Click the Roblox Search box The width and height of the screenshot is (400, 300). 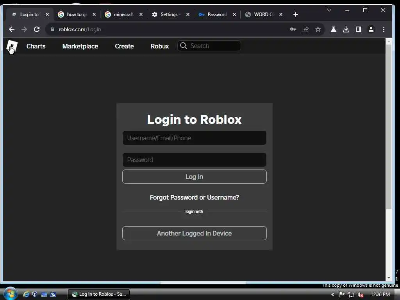(209, 46)
